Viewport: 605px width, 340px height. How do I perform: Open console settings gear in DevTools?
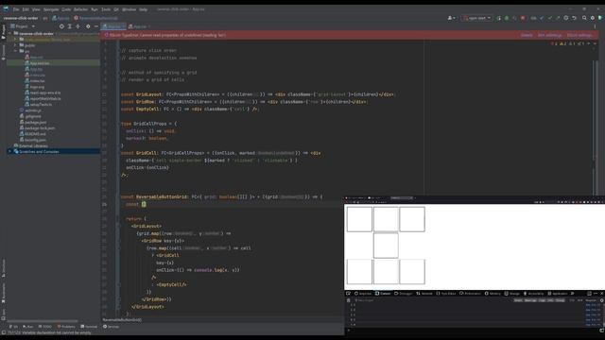(601, 300)
